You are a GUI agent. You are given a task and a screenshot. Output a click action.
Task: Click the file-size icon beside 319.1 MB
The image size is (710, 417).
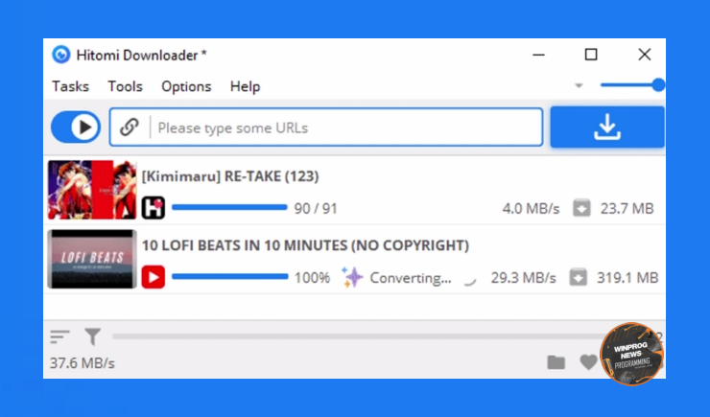tap(578, 277)
